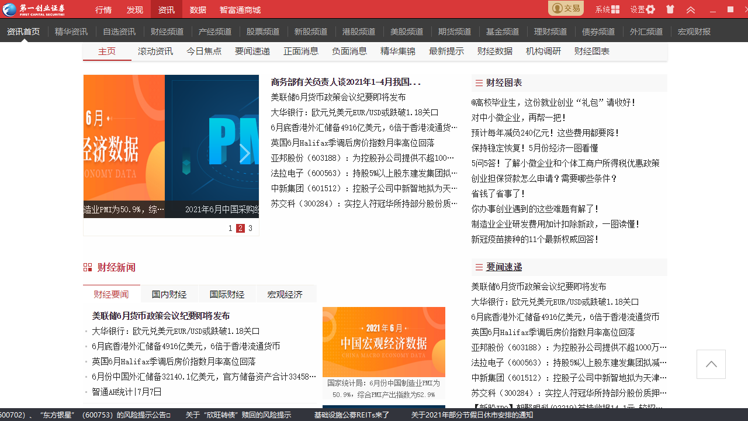
Task: Click the 系统 grid icon in title bar
Action: [x=616, y=9]
